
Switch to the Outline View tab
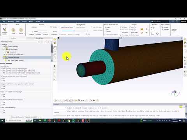coord(39,38)
